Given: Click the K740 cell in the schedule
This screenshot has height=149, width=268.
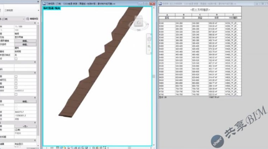Looking at the screenshot, I should coord(167,94).
